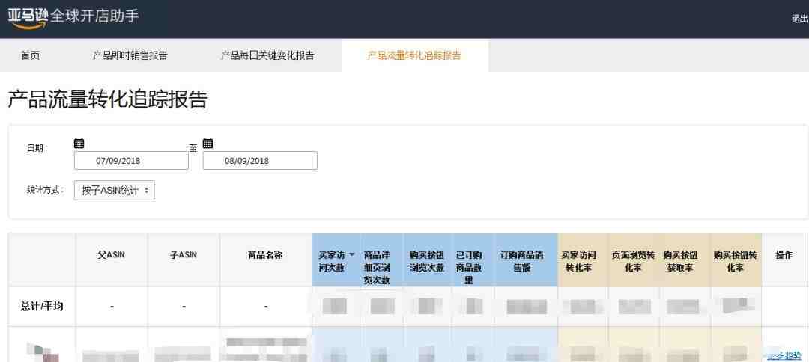
Task: Click the start date field 07/09/2018
Action: (131, 161)
